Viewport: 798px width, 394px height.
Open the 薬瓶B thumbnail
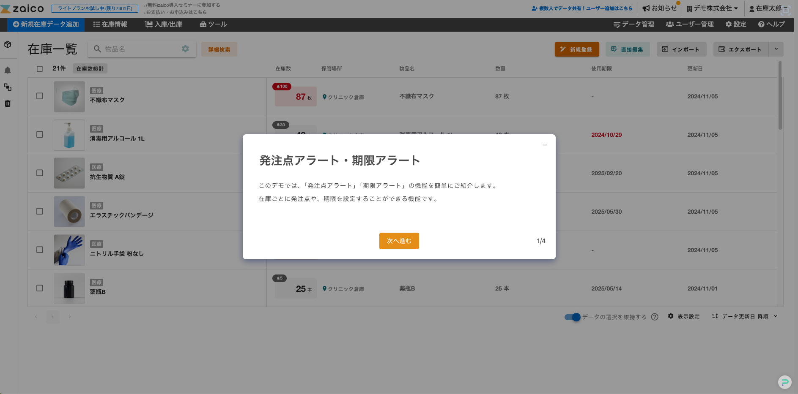[x=69, y=288]
